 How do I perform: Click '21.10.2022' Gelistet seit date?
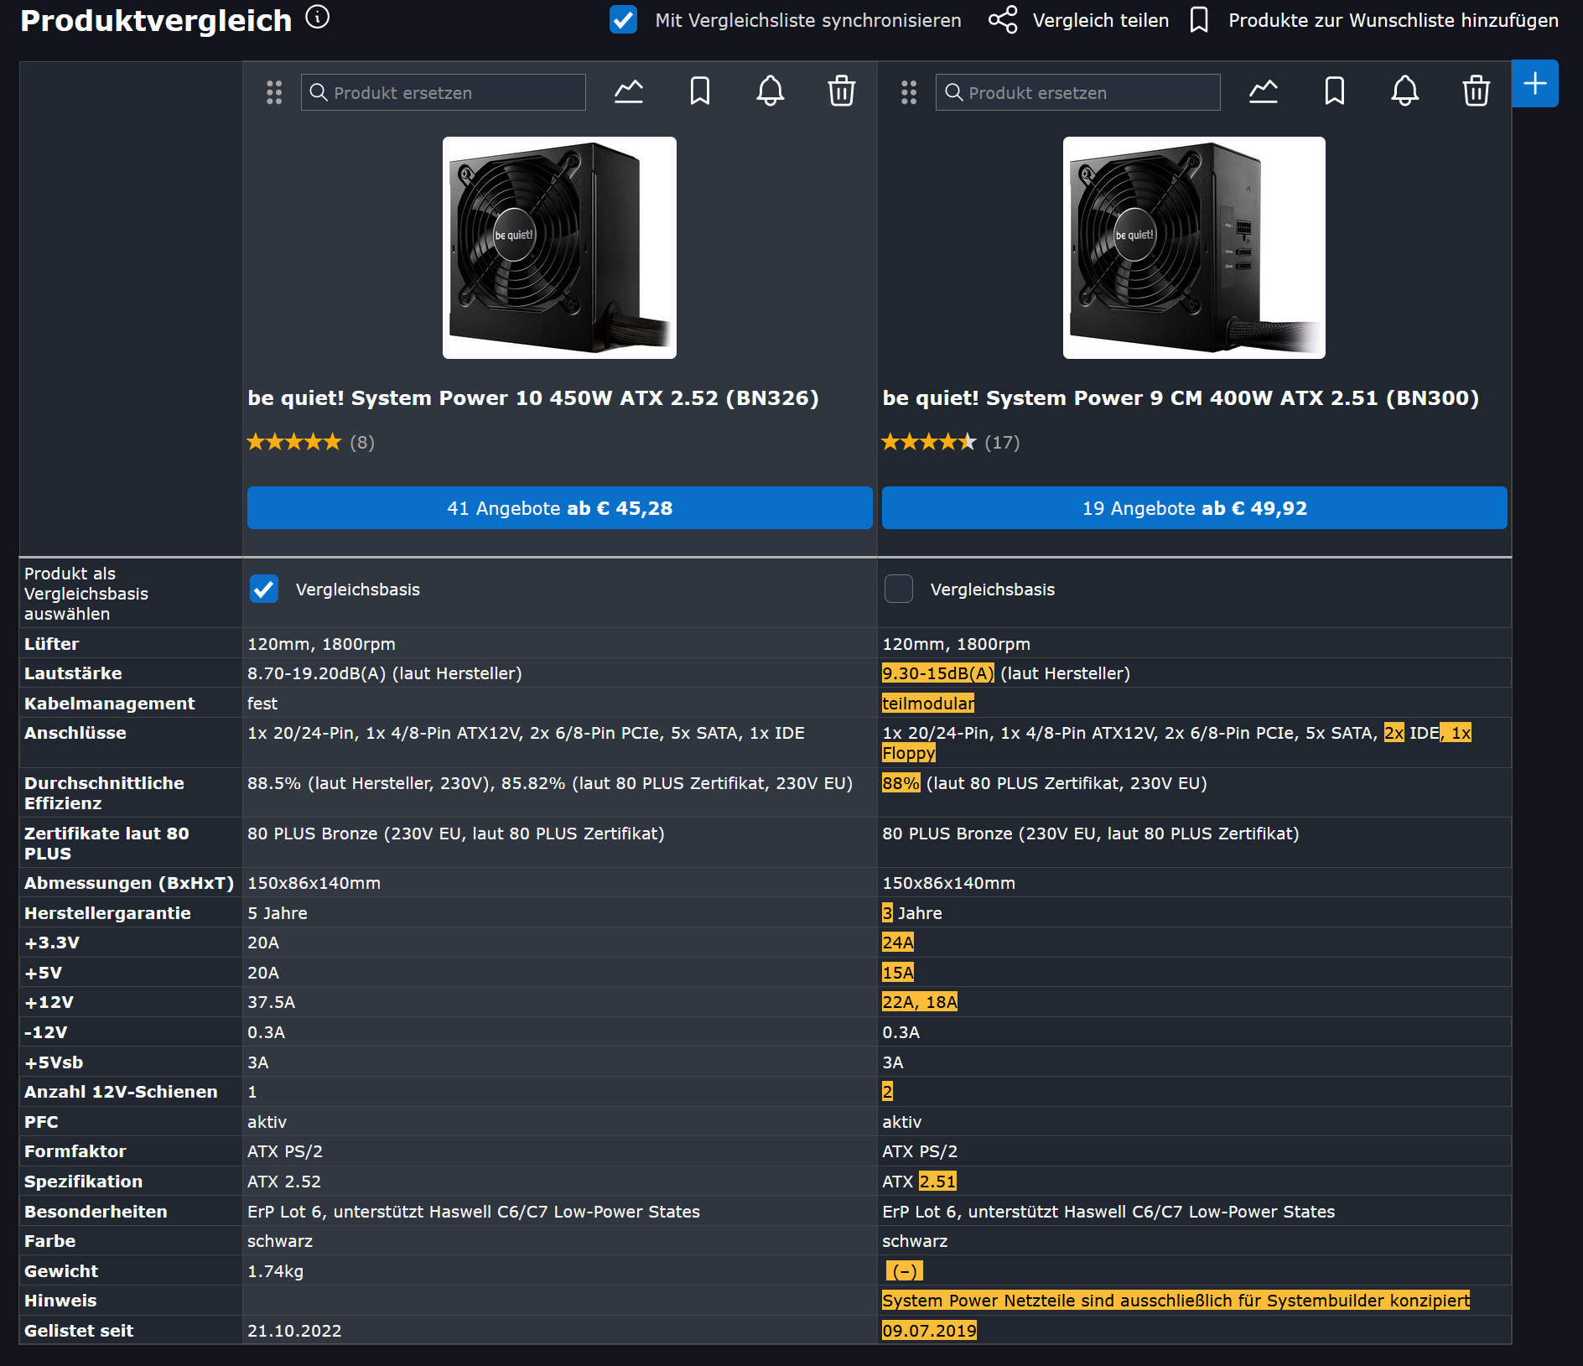[294, 1331]
